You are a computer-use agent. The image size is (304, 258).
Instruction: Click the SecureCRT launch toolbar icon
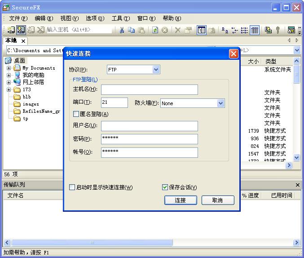[291, 30]
